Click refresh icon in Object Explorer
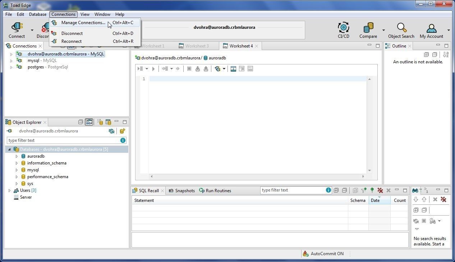This screenshot has width=455, height=262. click(x=111, y=131)
